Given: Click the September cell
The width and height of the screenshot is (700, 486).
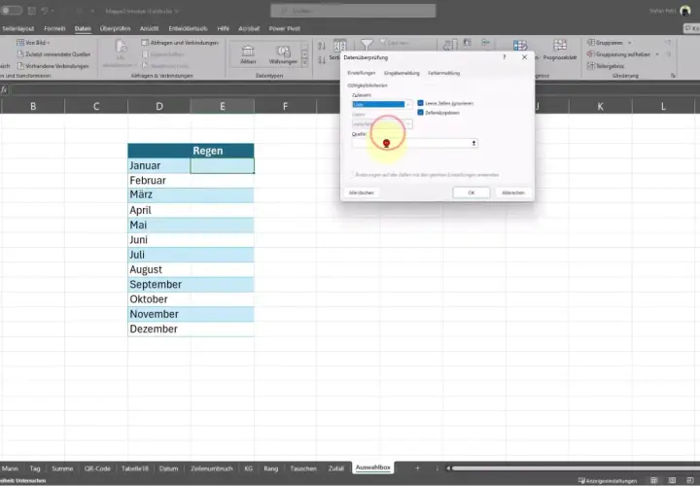Looking at the screenshot, I should (158, 285).
